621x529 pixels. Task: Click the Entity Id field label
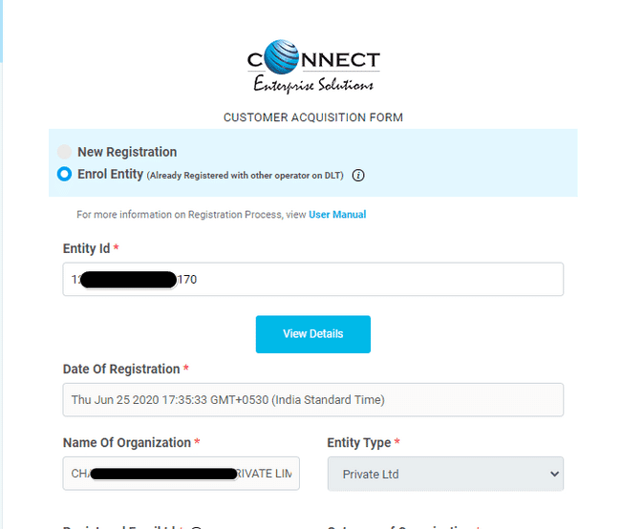87,249
